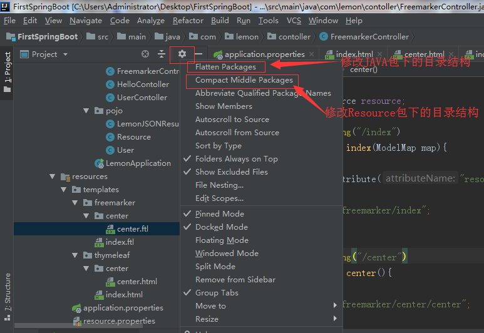Select Abbreviate Qualified Package Names
Image resolution: width=484 pixels, height=333 pixels.
[262, 93]
